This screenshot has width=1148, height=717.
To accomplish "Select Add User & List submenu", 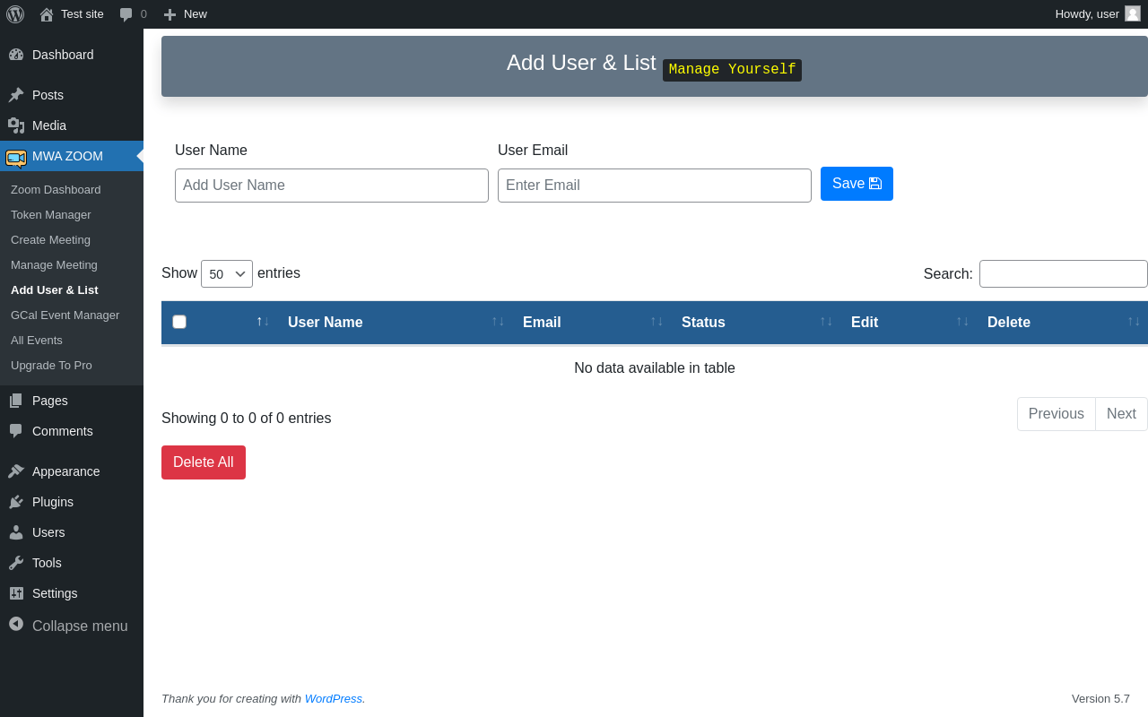I will tap(55, 290).
